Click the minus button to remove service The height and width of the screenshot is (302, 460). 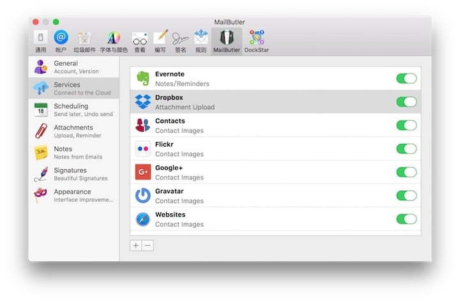148,245
